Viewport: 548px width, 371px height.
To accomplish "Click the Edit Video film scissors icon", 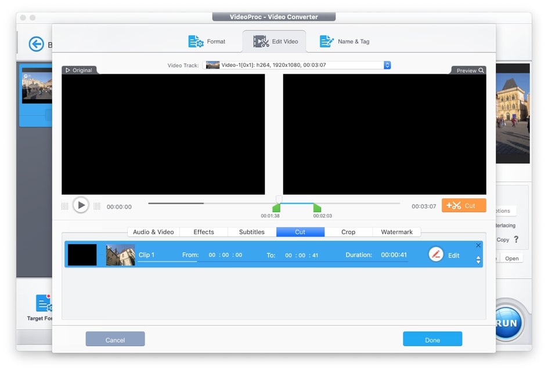I will 261,42.
